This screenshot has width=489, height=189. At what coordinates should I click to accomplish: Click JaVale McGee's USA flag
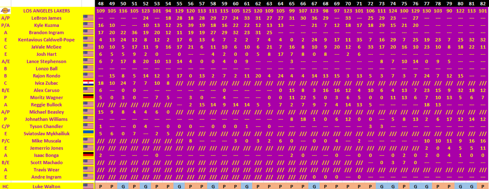coord(88,47)
